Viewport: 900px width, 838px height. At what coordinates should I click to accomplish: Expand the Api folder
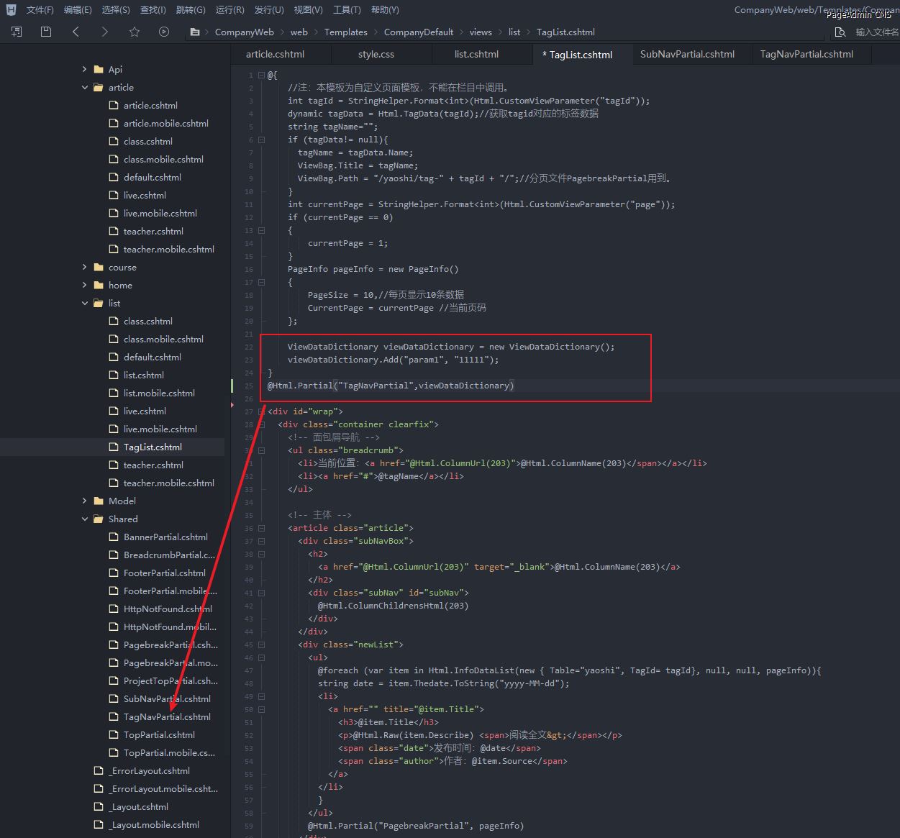[x=85, y=69]
